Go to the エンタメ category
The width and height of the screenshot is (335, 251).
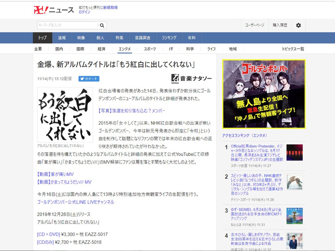(125, 49)
